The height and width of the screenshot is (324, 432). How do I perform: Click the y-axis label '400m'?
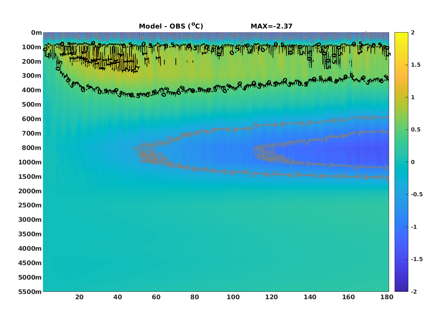(x=32, y=90)
